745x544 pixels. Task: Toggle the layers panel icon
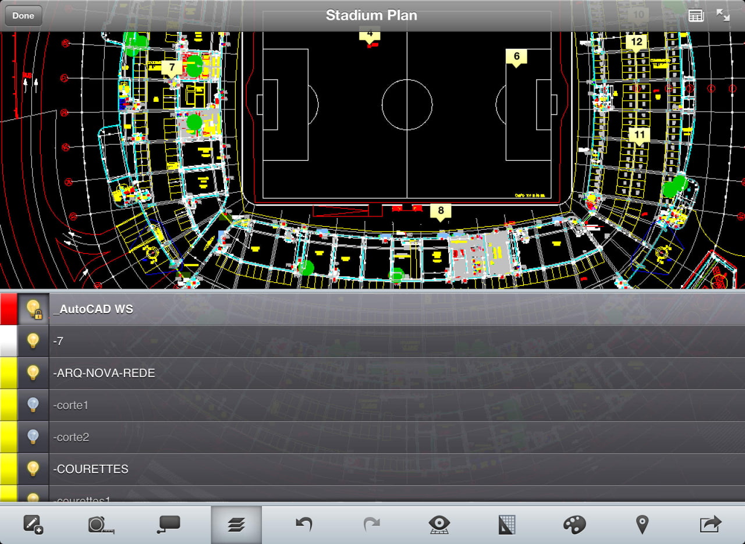(236, 525)
